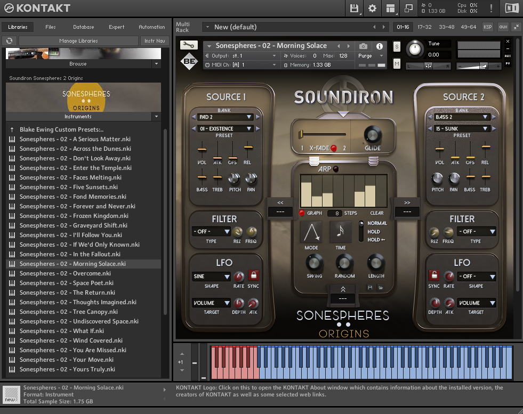Toggle Source 2 LFO SYNC lock
Screen dimensions: 523x414
[x=434, y=275]
